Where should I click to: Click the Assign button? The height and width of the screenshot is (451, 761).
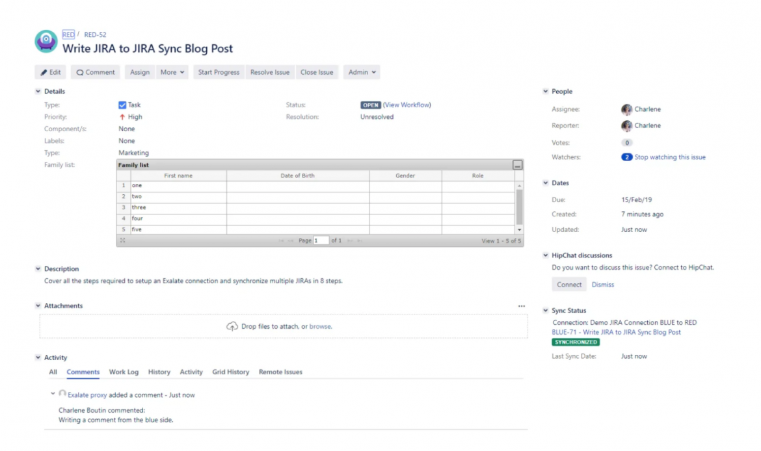140,72
